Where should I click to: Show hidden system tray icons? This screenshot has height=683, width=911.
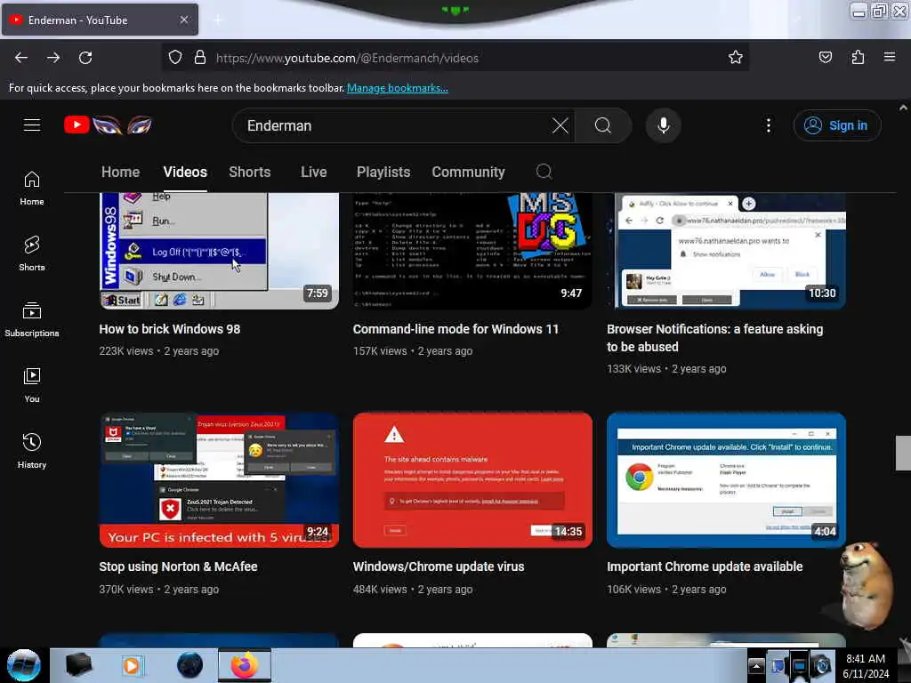click(x=756, y=665)
